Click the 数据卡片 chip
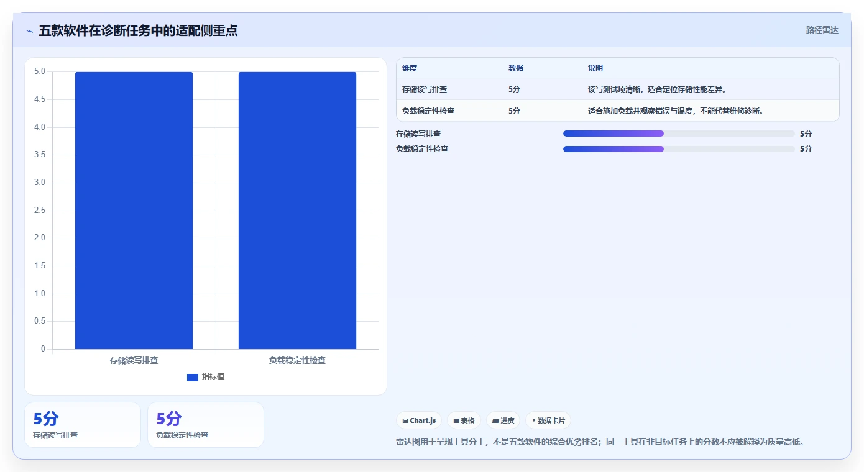This screenshot has height=472, width=864. pyautogui.click(x=548, y=420)
